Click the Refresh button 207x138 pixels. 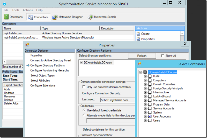click(x=142, y=56)
